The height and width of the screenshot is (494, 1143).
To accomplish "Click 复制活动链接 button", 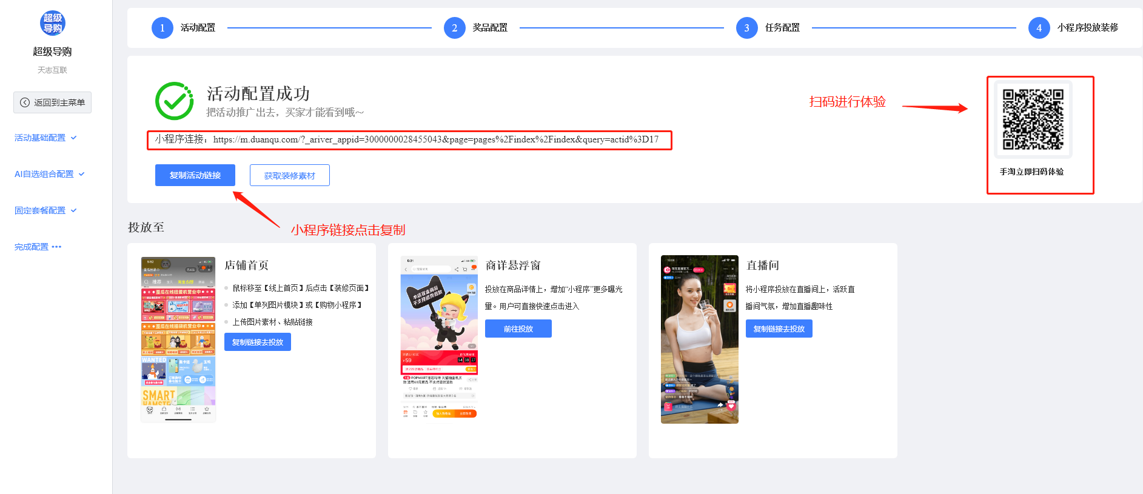I will (x=195, y=175).
